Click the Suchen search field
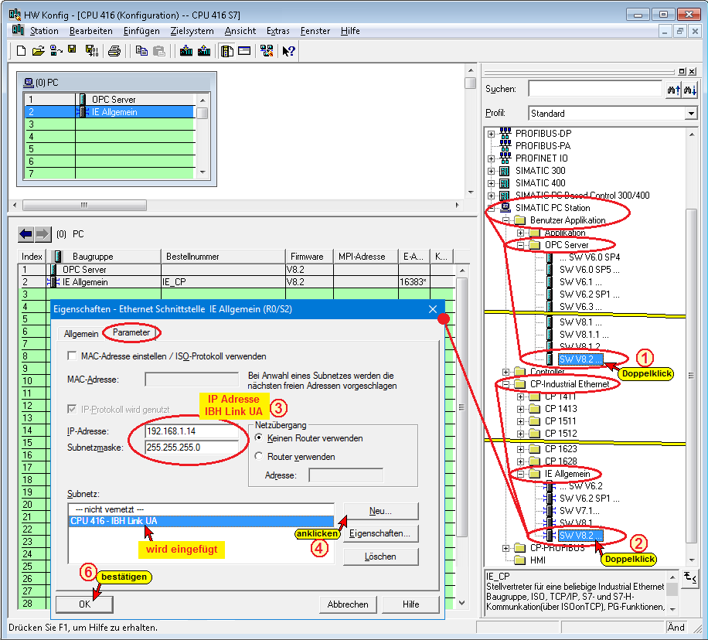Viewport: 708px width, 640px height. pyautogui.click(x=595, y=89)
